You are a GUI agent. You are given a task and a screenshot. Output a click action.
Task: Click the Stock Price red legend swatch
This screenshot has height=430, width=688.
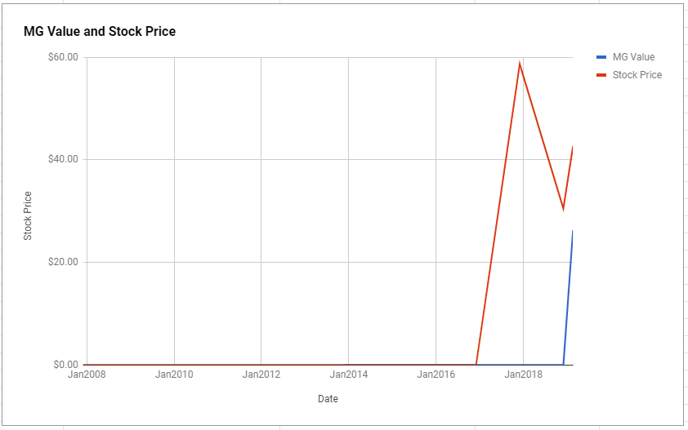(601, 75)
